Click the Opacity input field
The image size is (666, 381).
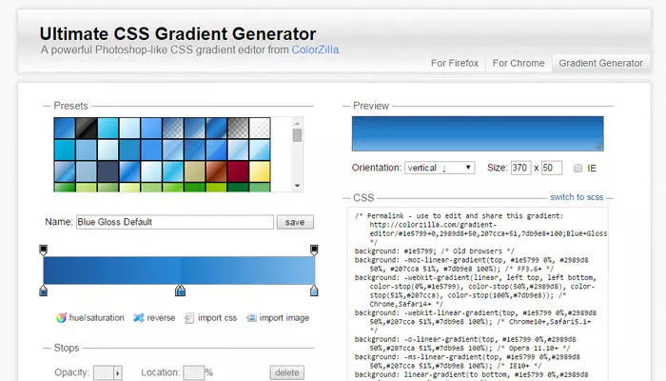[103, 373]
